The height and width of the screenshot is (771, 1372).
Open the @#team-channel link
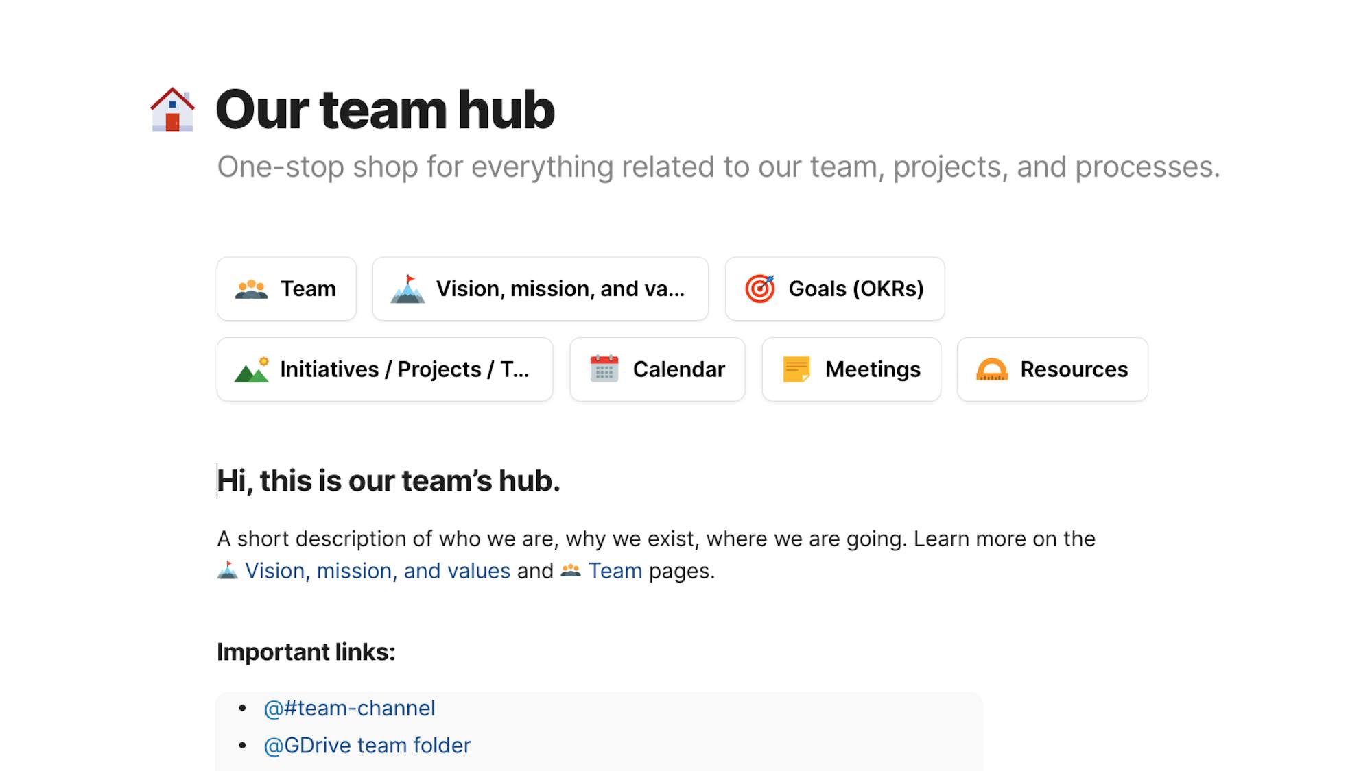(x=349, y=708)
